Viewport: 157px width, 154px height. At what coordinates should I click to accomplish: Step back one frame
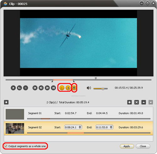[x=41, y=88]
